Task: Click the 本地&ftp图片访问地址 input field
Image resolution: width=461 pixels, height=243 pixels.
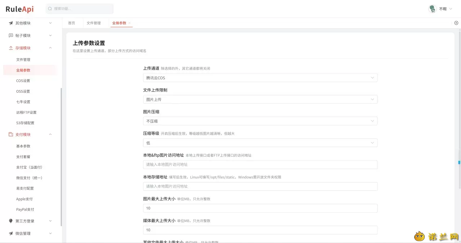Action: coord(260,164)
